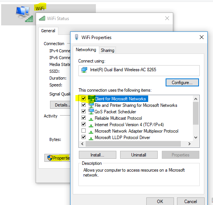Click the grayed Properties button in WiFi Properties

[x=180, y=155]
